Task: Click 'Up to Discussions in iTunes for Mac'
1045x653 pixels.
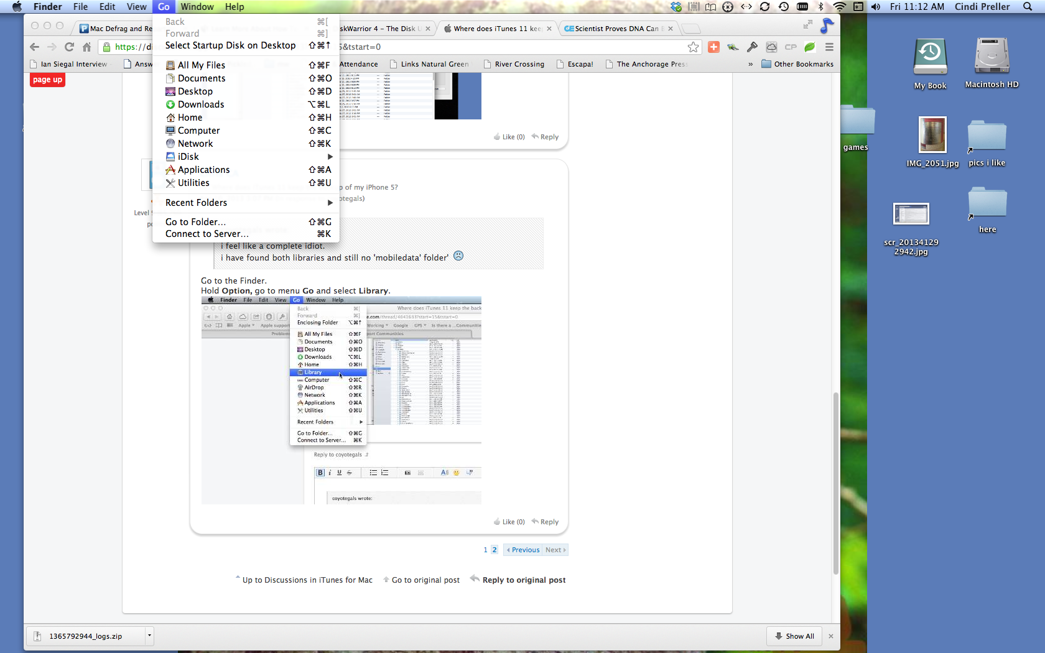Action: coord(307,580)
